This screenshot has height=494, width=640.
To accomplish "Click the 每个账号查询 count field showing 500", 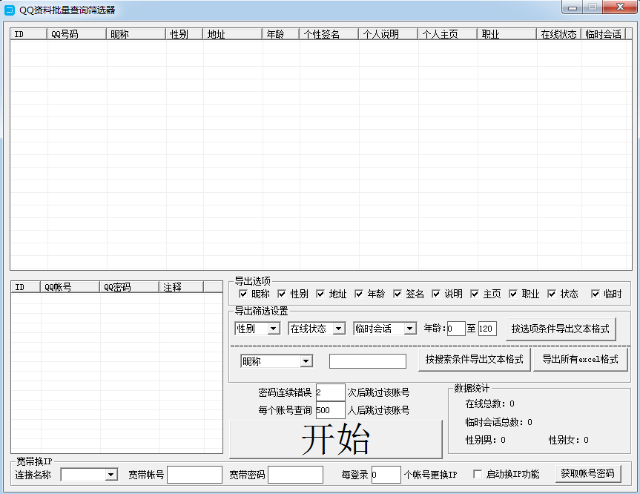I will pos(330,410).
